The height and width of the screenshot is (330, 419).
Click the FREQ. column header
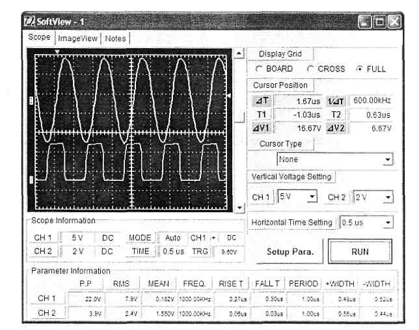tap(194, 284)
